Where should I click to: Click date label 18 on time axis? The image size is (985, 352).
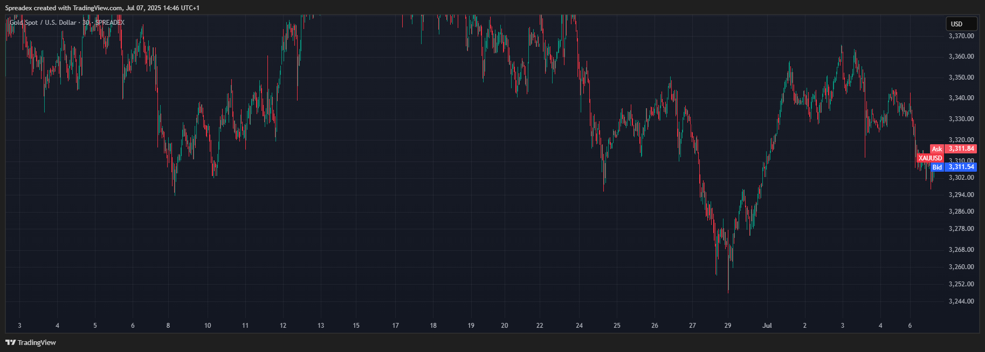(x=433, y=326)
